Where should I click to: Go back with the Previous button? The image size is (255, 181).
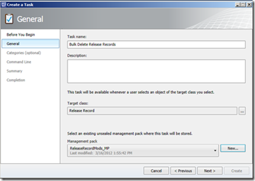tap(183, 171)
